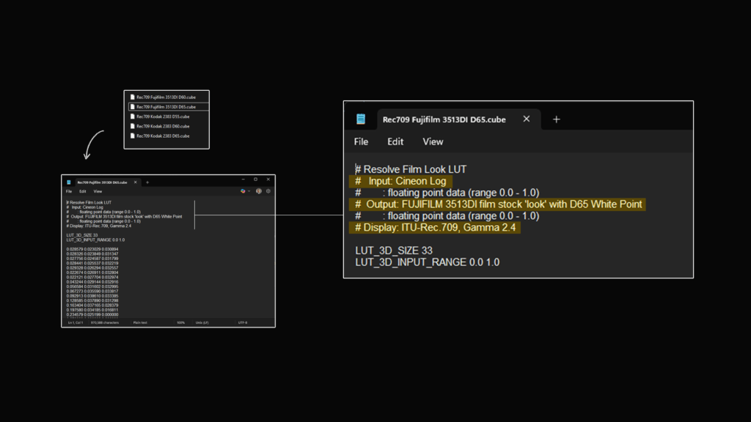This screenshot has width=751, height=422.
Task: Click data row '0.028579 0.023029 0.030894'
Action: [x=92, y=249]
